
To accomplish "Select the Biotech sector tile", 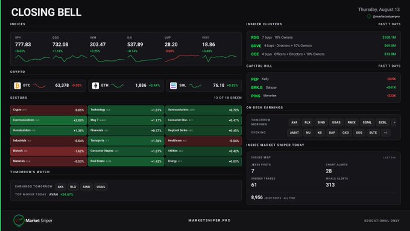I will [48, 151].
